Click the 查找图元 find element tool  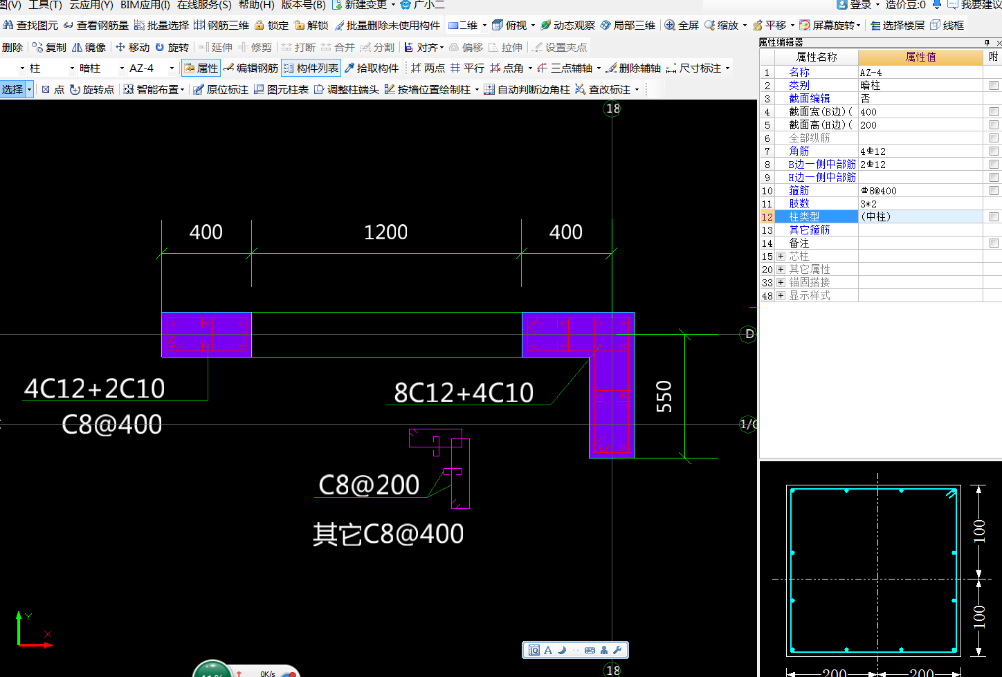point(31,25)
